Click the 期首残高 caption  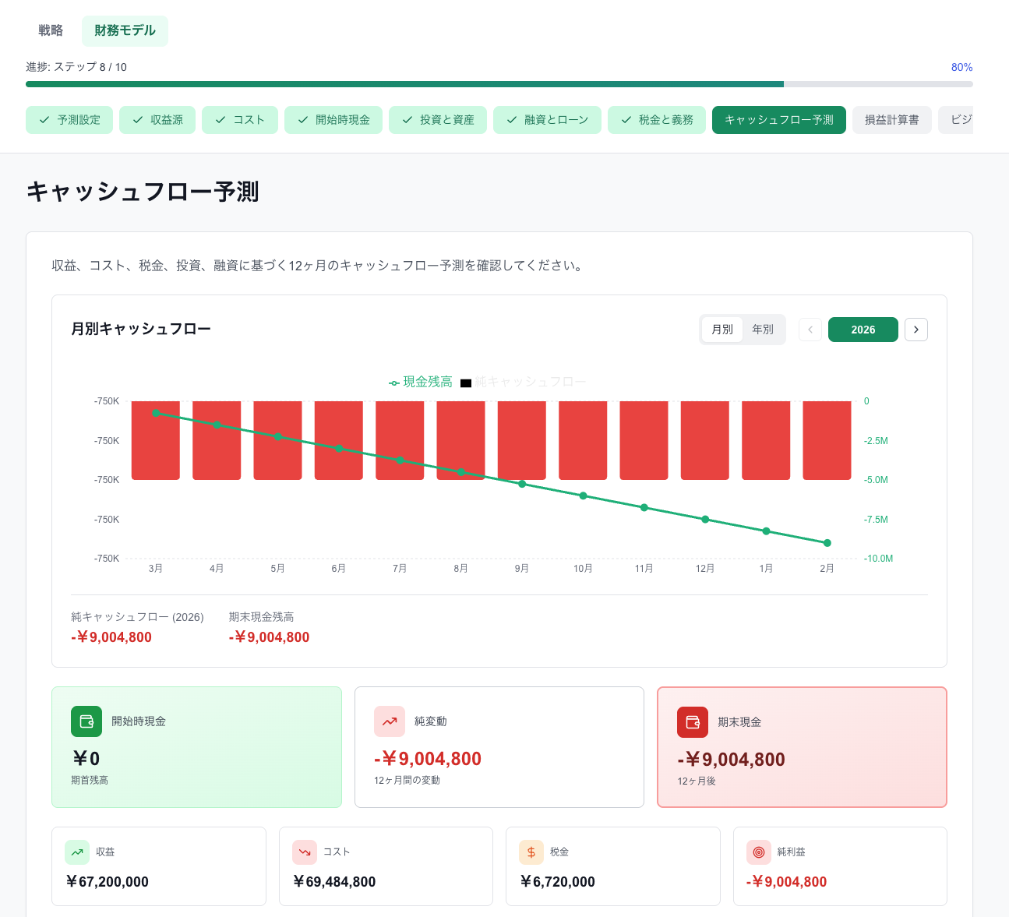coord(90,780)
